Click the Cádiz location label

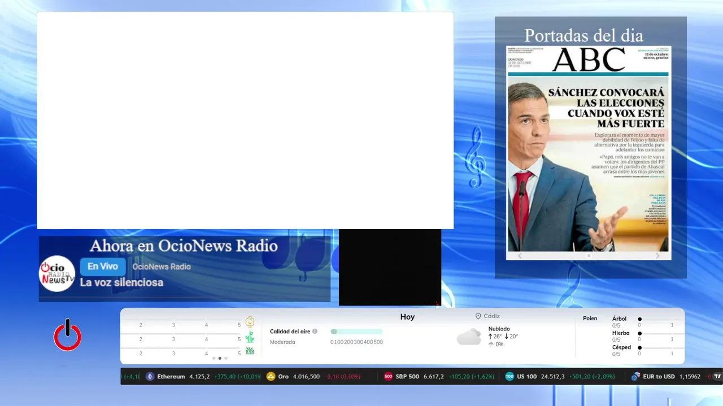coord(491,316)
